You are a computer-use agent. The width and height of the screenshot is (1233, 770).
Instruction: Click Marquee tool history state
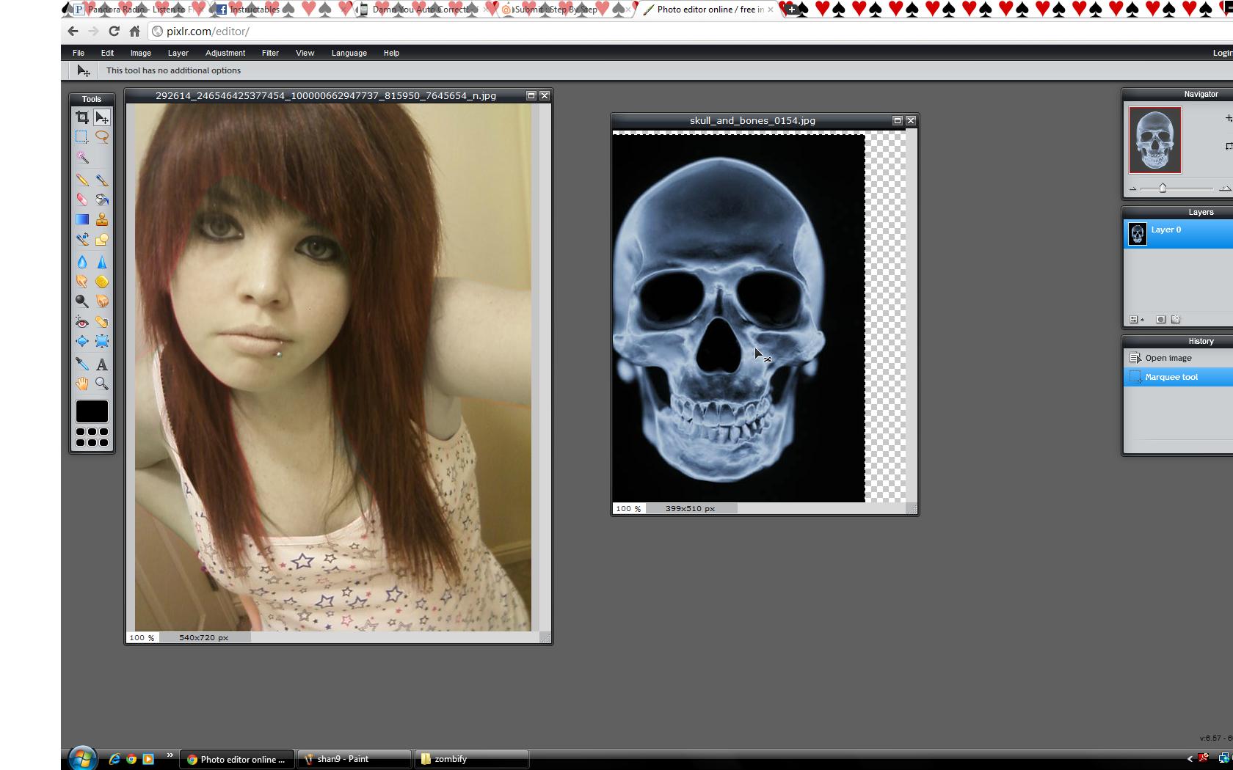(1178, 377)
